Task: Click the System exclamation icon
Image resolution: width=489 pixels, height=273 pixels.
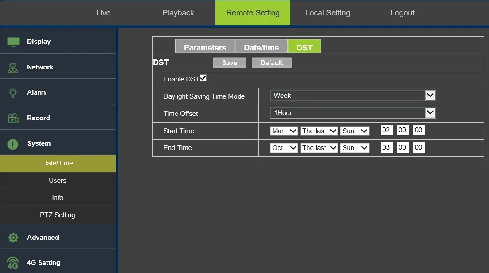Action: click(13, 144)
